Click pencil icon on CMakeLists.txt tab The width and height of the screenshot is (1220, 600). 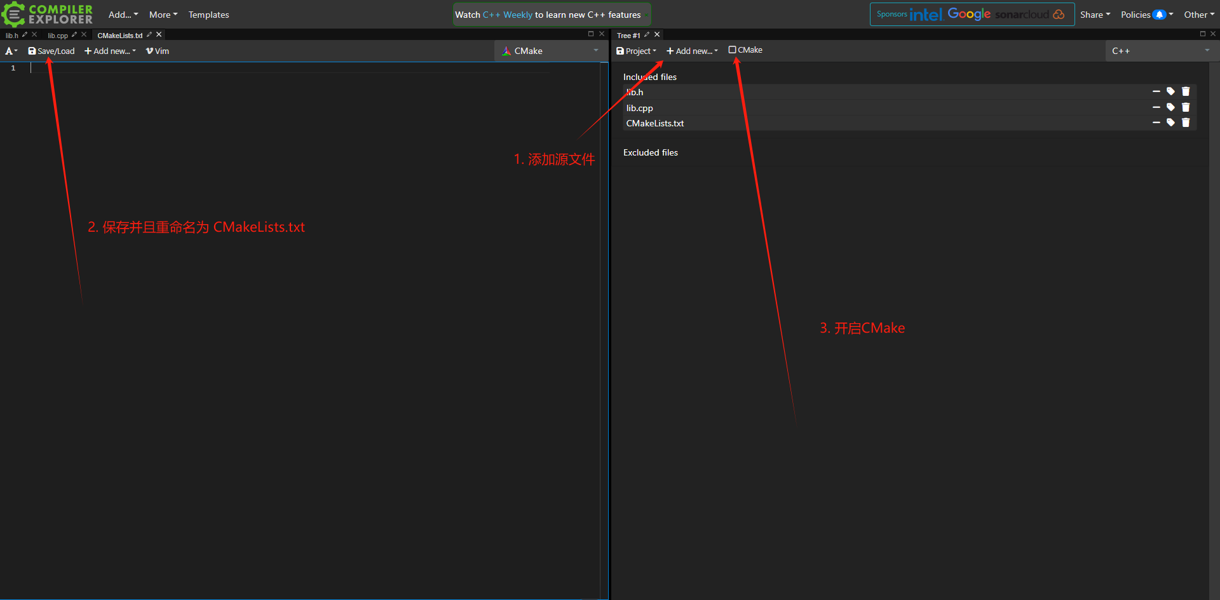pos(149,35)
